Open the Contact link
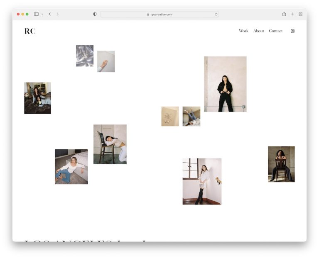 275,31
